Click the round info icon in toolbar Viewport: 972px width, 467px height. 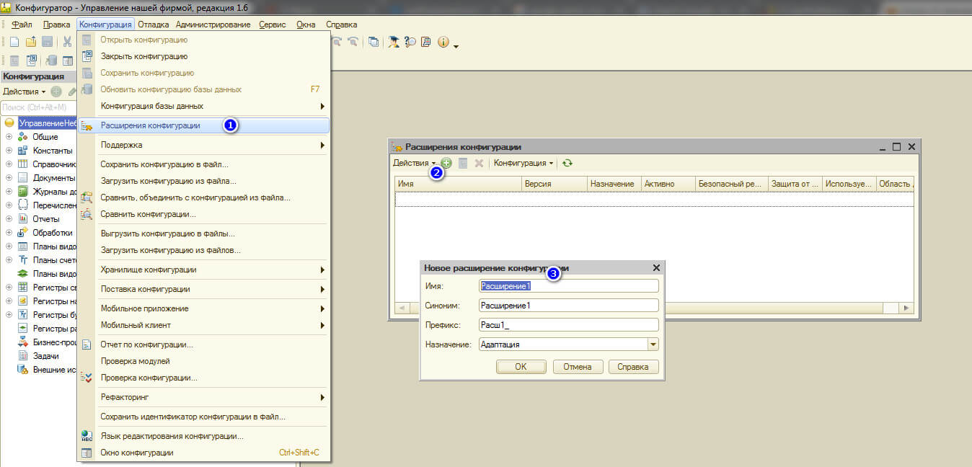(x=443, y=43)
